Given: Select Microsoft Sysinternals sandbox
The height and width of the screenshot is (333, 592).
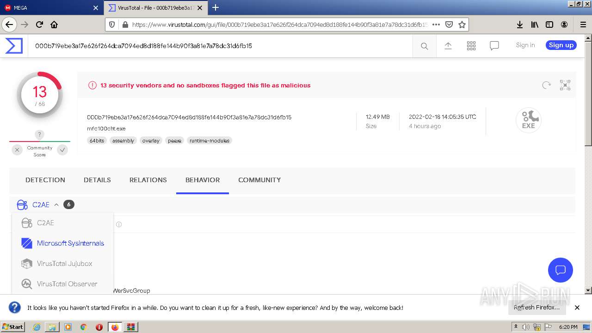Looking at the screenshot, I should 62,243.
